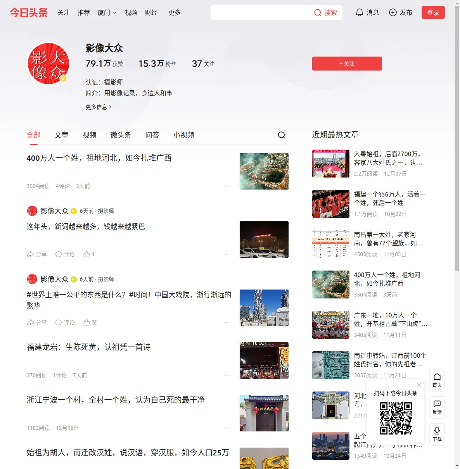Like the 这年头 post with 1 like
Image resolution: width=460 pixels, height=469 pixels.
[x=89, y=254]
